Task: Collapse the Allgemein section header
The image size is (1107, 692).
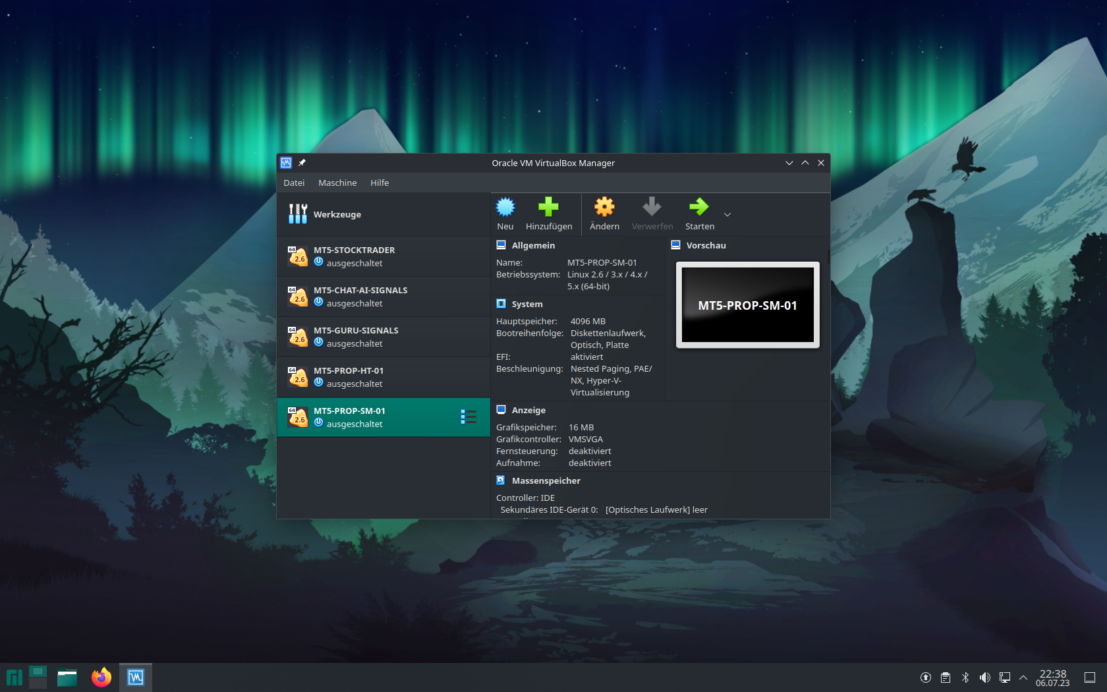Action: click(533, 245)
